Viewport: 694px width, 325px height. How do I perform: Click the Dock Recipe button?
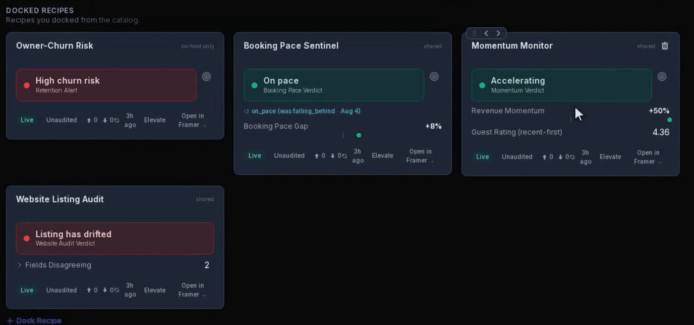pyautogui.click(x=34, y=321)
